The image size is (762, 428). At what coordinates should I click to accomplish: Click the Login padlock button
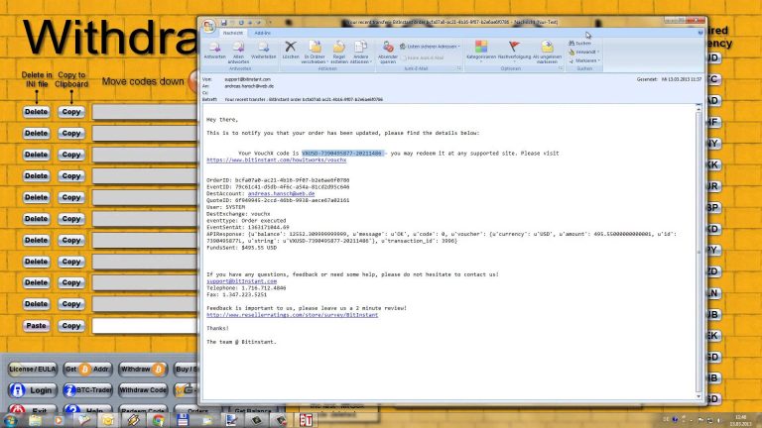coord(33,390)
